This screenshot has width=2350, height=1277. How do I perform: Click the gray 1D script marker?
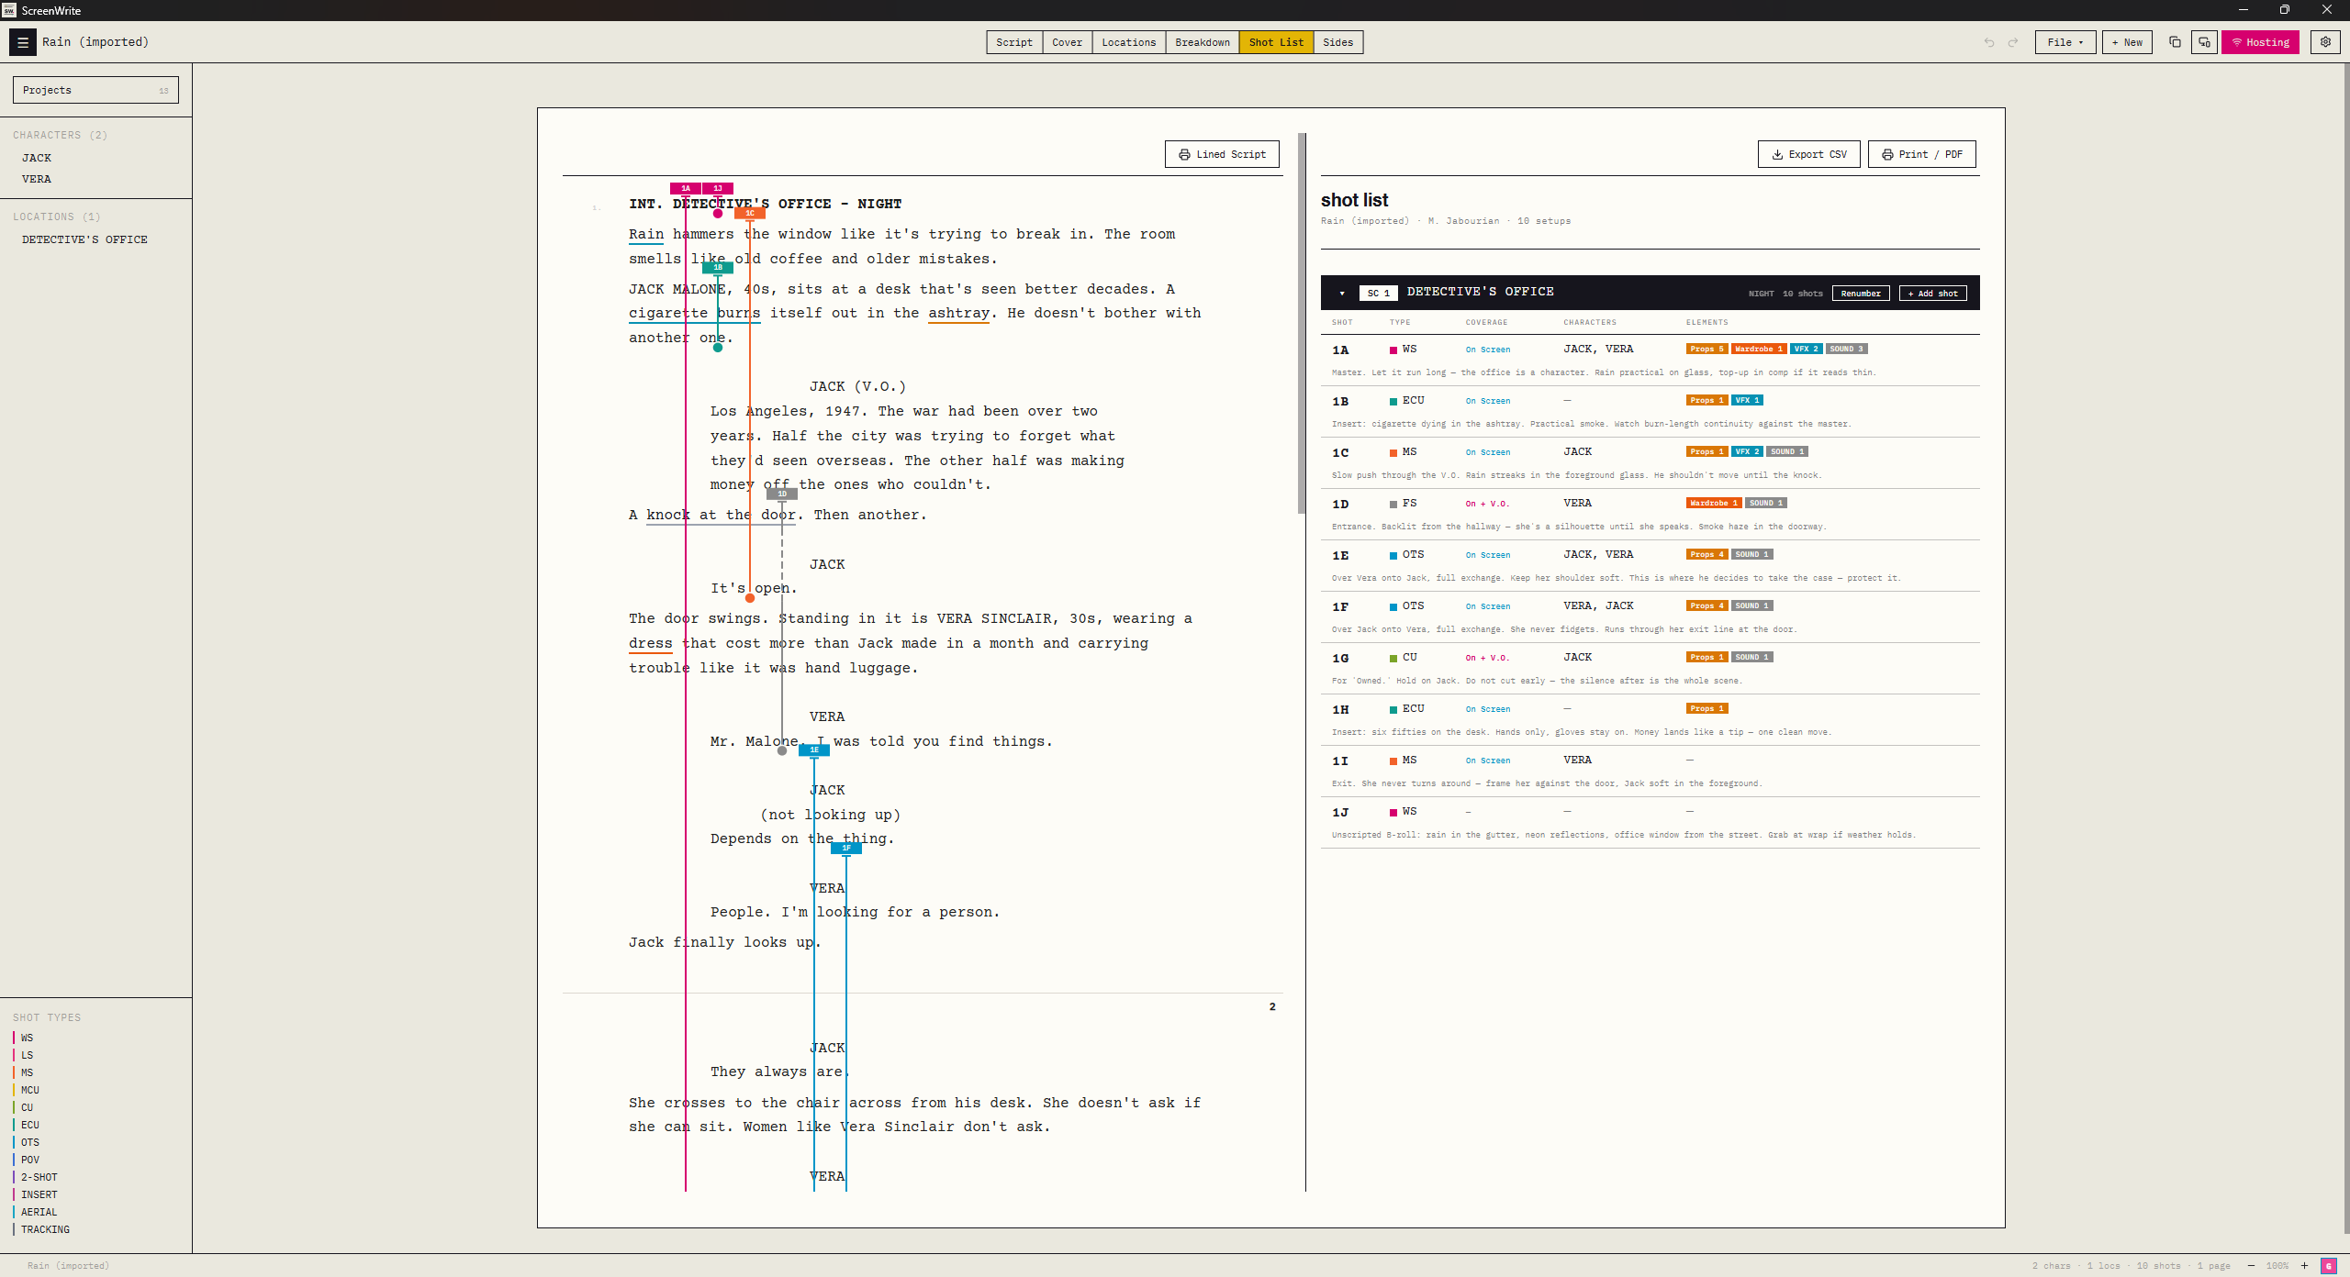[782, 494]
